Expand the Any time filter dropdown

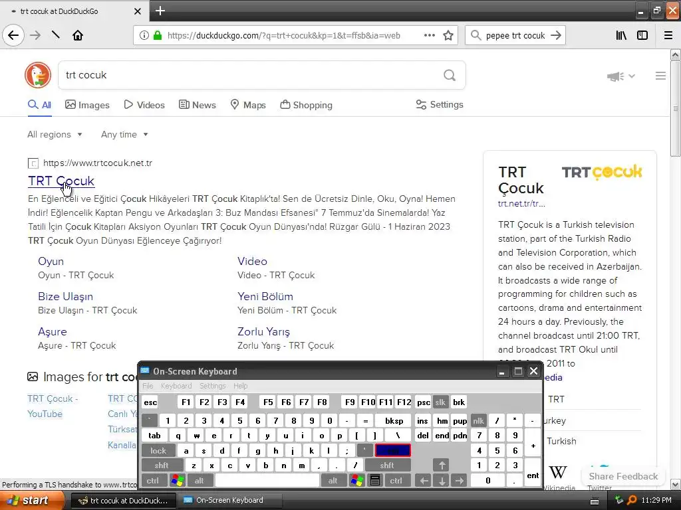coord(124,134)
